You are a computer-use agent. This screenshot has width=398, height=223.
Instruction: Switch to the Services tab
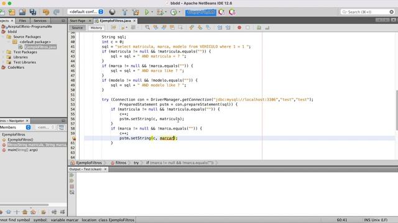point(40,20)
